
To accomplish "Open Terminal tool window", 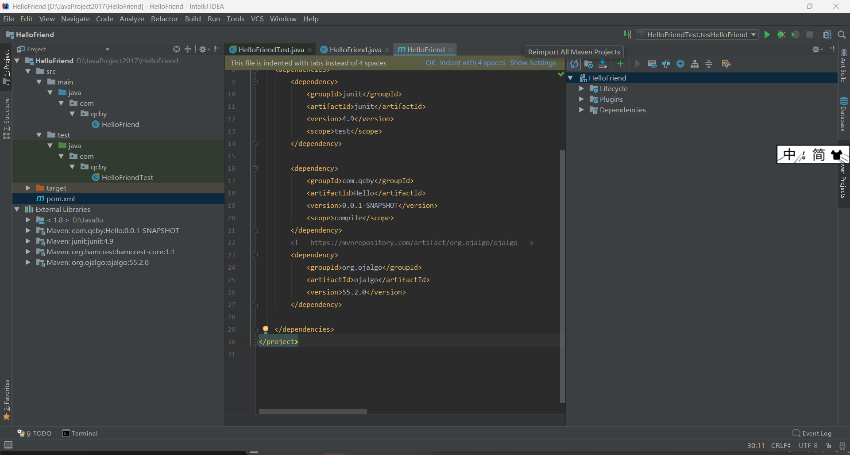I will [80, 433].
